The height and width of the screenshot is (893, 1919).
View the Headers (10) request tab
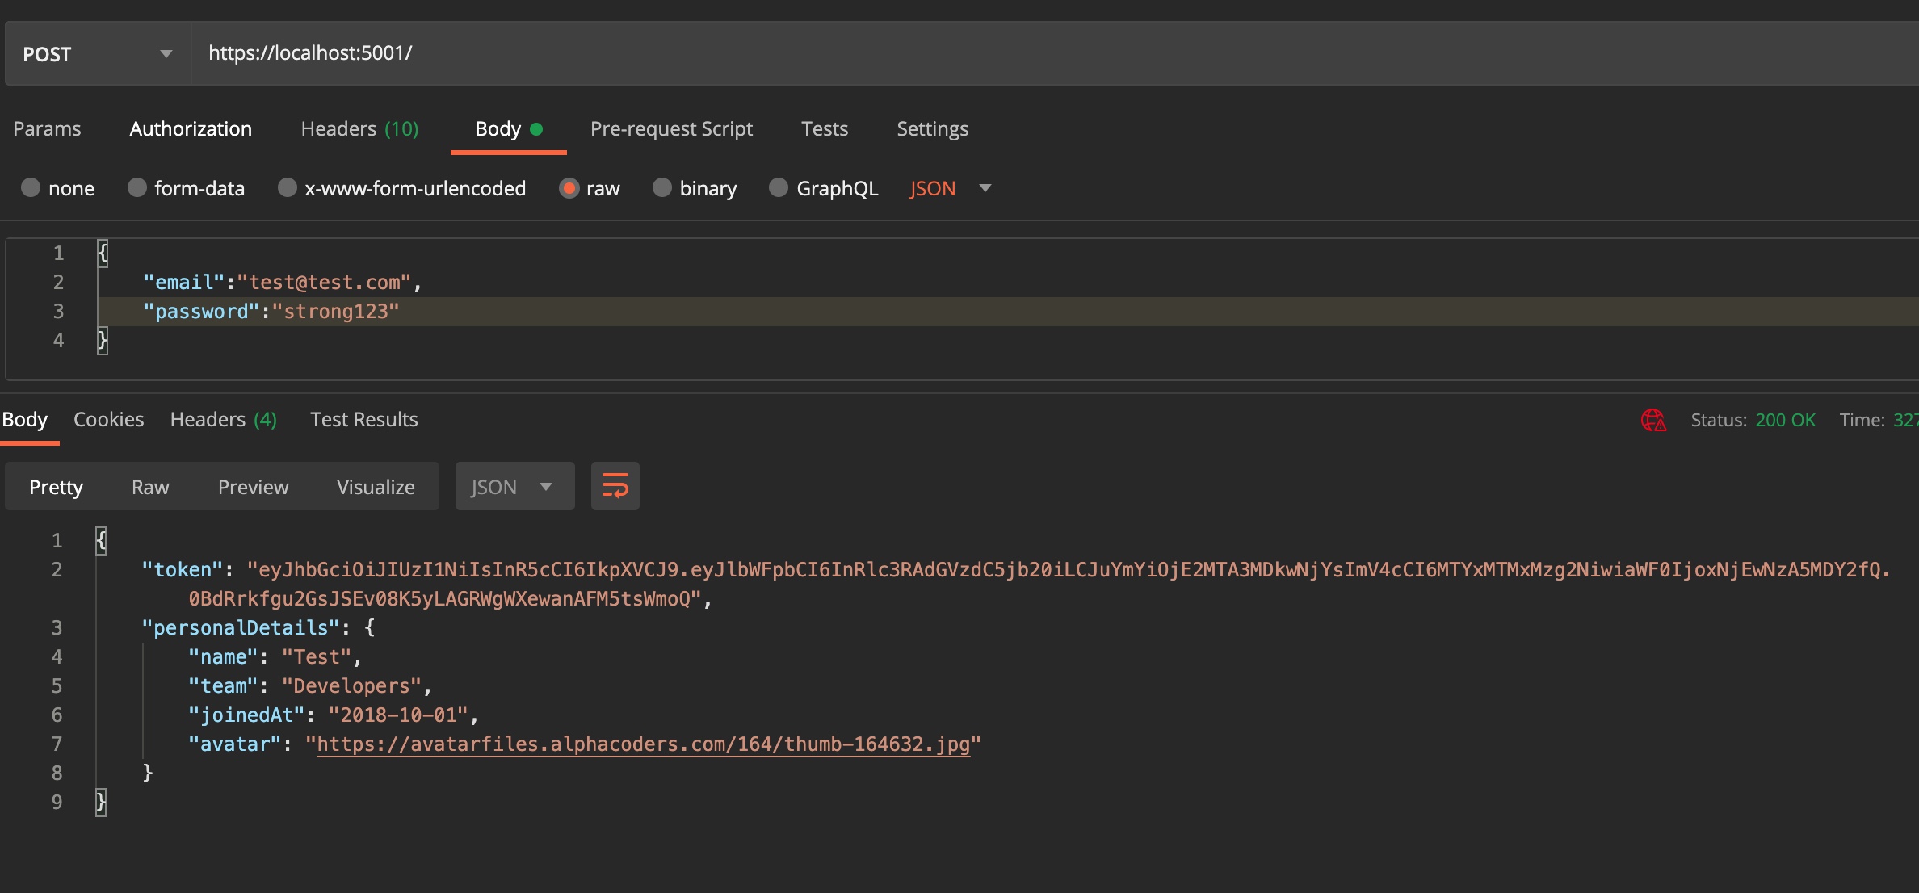pos(359,128)
